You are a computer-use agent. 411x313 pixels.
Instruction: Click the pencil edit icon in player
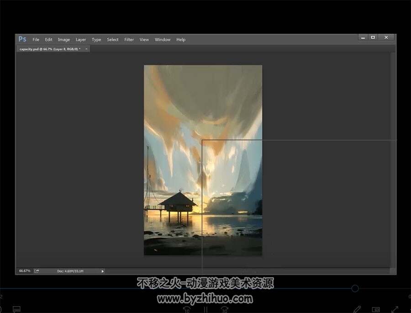tap(357, 309)
